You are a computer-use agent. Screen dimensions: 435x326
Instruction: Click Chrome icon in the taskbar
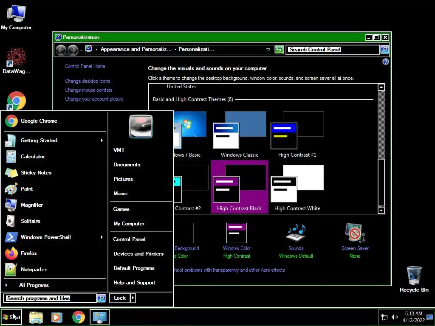coord(79,317)
